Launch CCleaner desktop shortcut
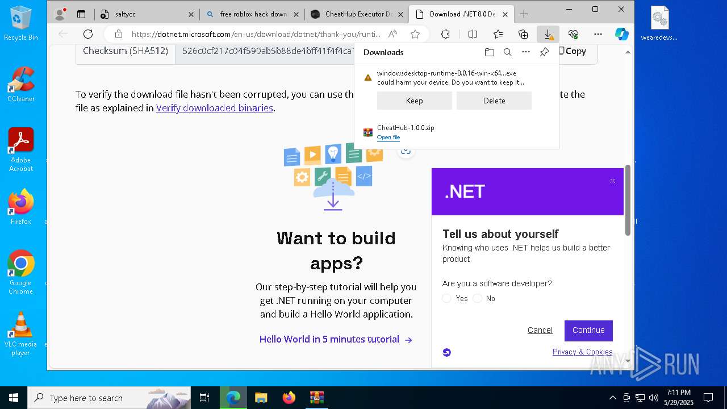Viewport: 727px width, 409px height. [x=21, y=84]
